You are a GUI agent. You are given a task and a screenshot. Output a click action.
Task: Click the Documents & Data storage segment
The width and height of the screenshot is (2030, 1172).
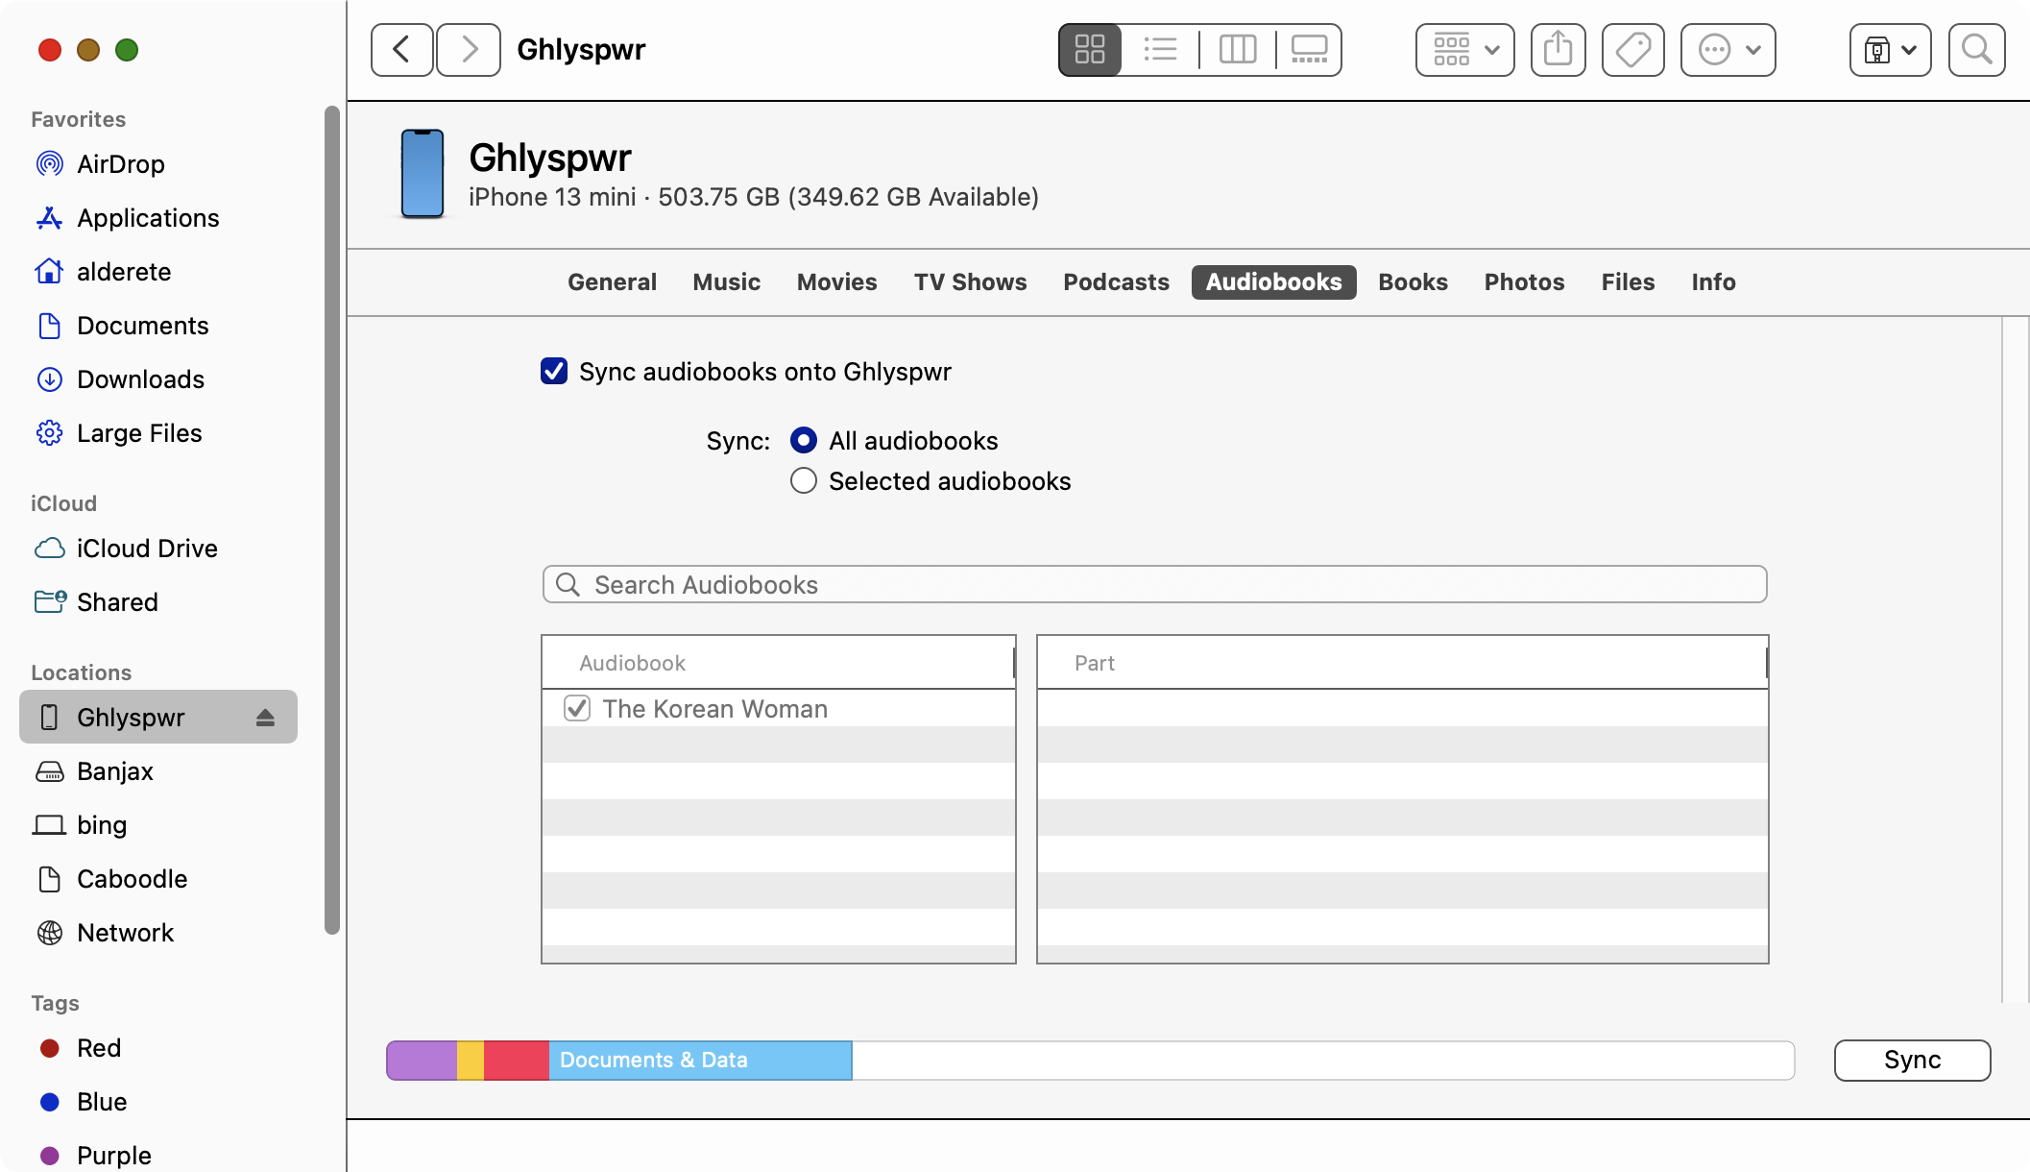[700, 1060]
